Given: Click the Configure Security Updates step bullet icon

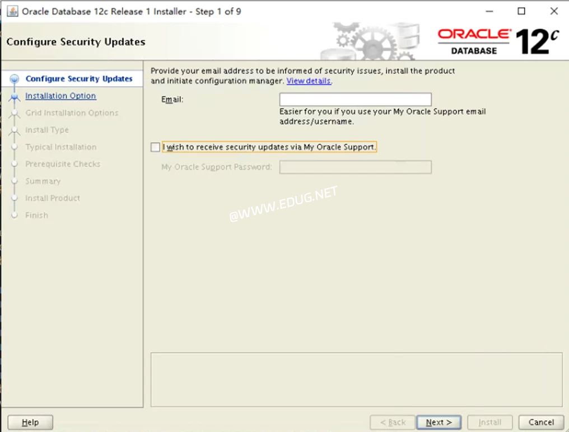Looking at the screenshot, I should click(15, 79).
